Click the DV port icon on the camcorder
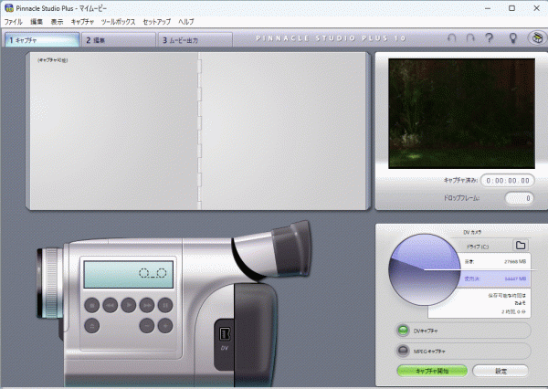Viewport: 548px width, 389px height. (225, 334)
